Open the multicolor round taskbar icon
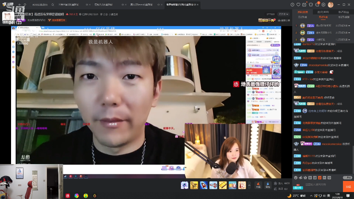Image resolution: width=354 pixels, height=199 pixels. (x=77, y=195)
